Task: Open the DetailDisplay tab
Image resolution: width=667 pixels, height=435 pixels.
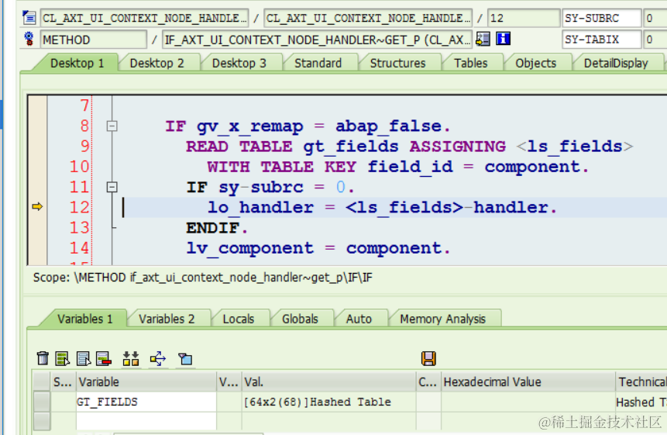Action: pos(616,63)
